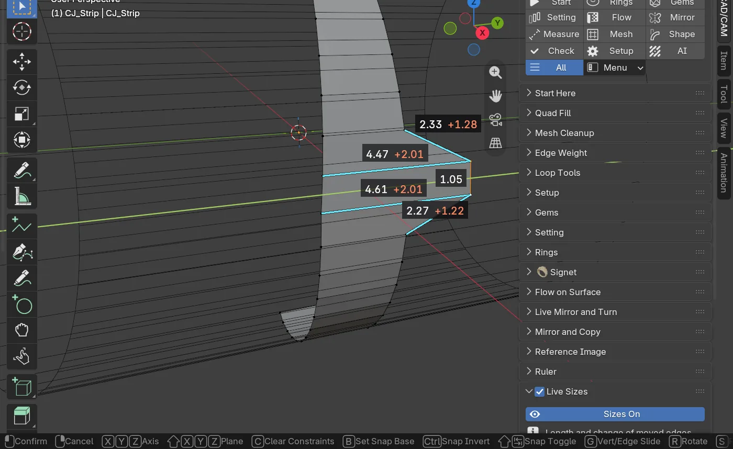
Task: Uncheck the Live Sizes checkbox
Action: (x=540, y=391)
